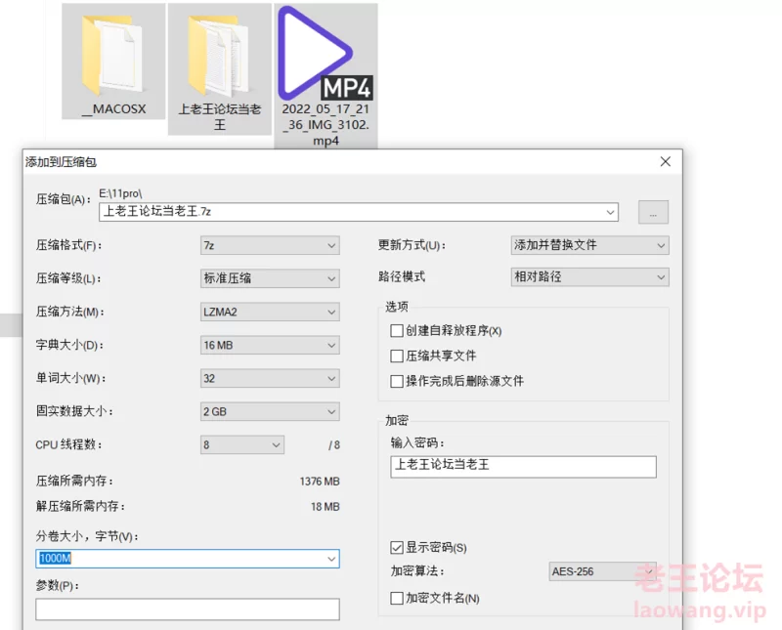Expand the 压缩等级 标准压缩 dropdown
The image size is (782, 630).
tap(270, 278)
